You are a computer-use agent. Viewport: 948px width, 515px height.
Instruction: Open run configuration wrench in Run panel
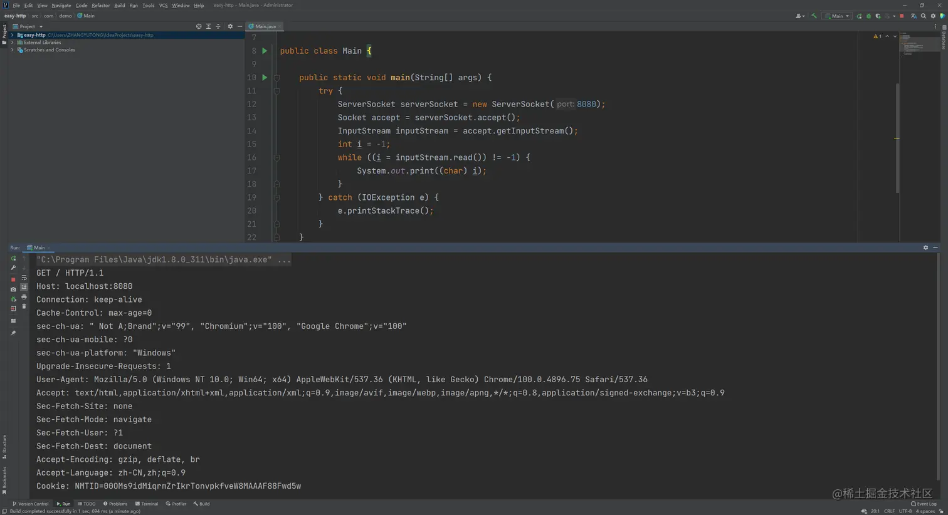[x=13, y=268]
